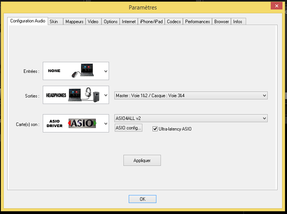Image resolution: width=287 pixels, height=214 pixels.
Task: Confirm with the OK button
Action: 142,199
